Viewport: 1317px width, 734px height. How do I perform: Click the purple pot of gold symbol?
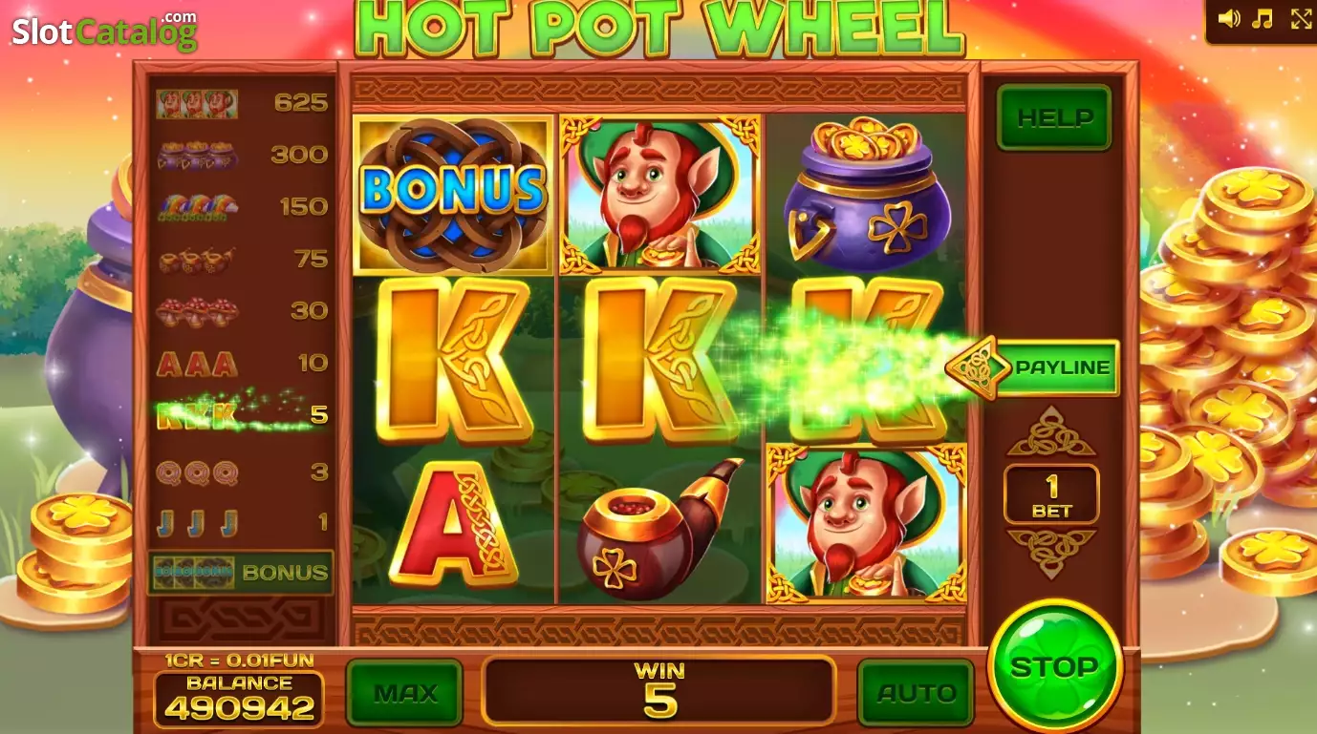pyautogui.click(x=867, y=194)
